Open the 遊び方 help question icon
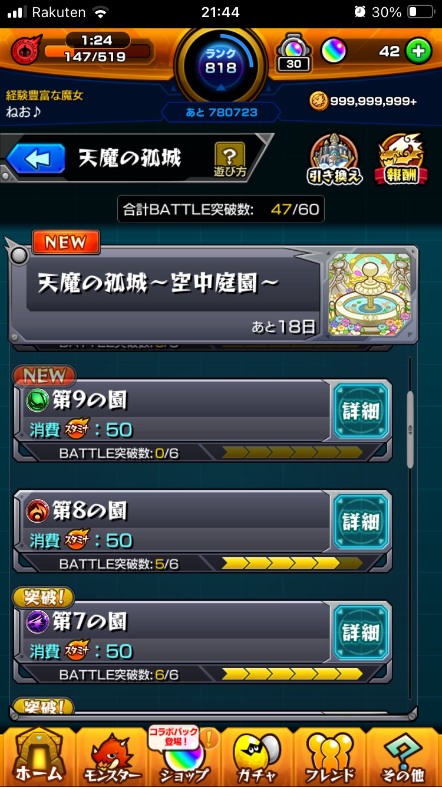 click(x=230, y=160)
